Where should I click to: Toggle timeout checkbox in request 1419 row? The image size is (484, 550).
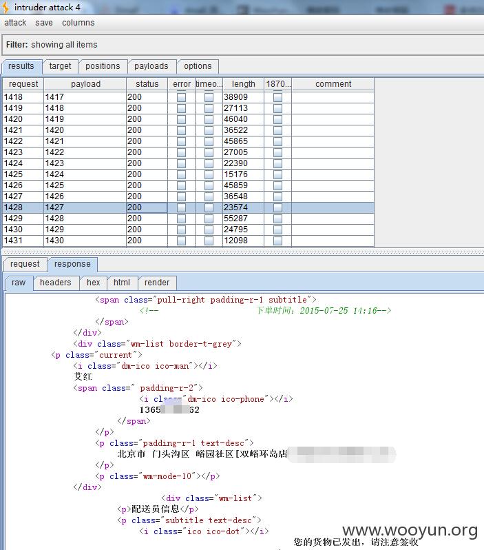pos(209,108)
